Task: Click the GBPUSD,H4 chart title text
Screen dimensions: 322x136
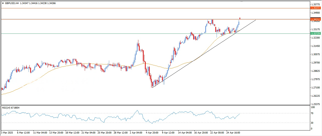Action: point(12,3)
